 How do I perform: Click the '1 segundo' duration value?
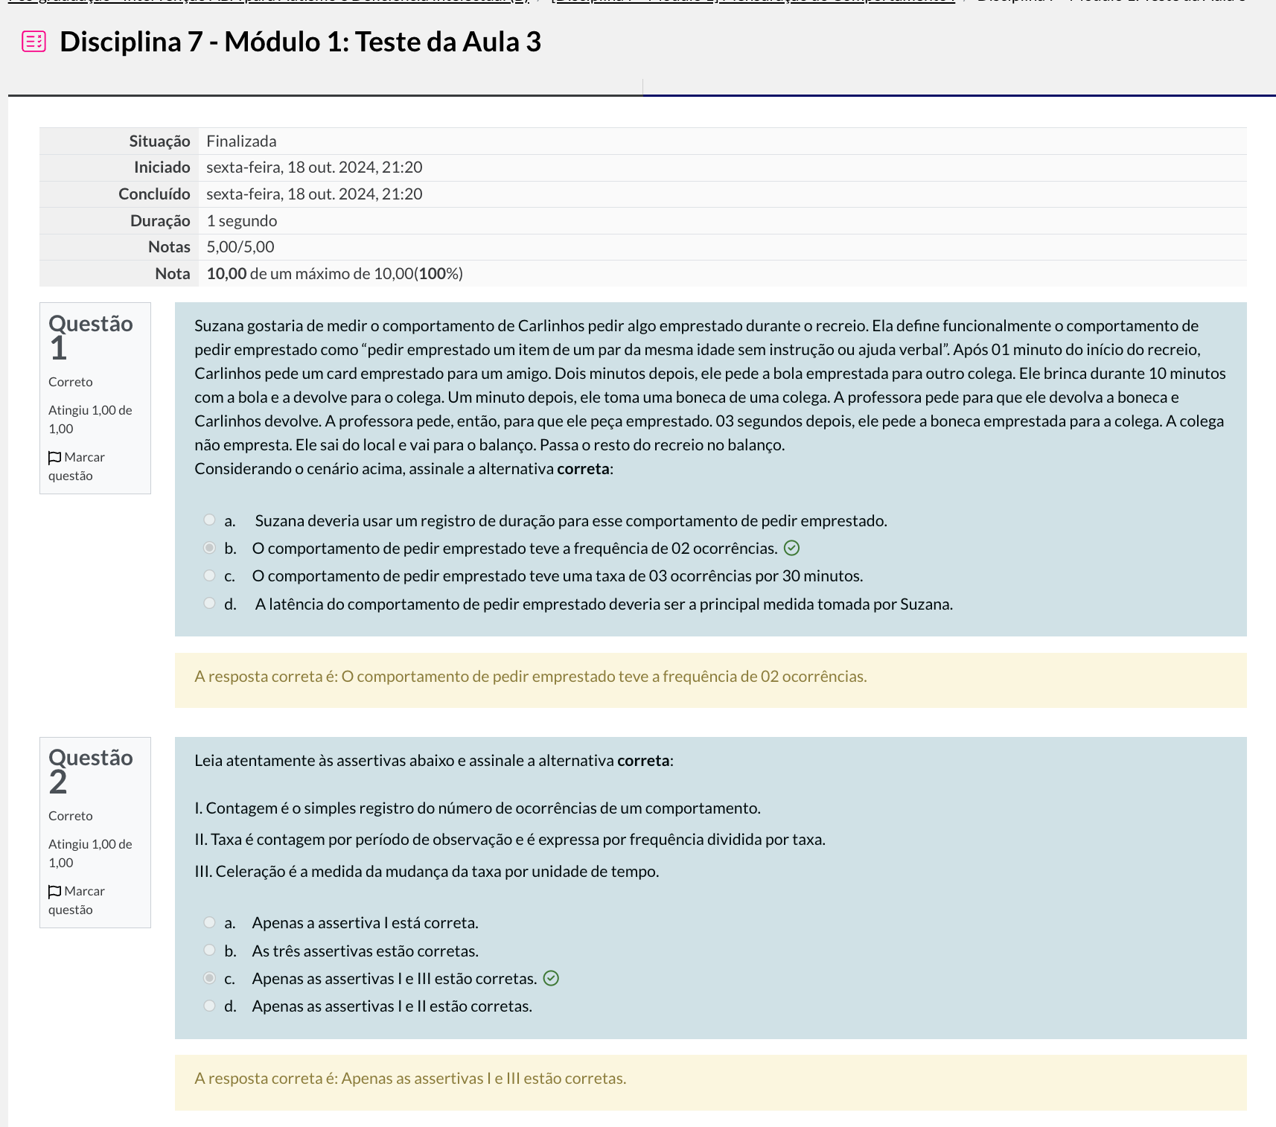tap(242, 221)
